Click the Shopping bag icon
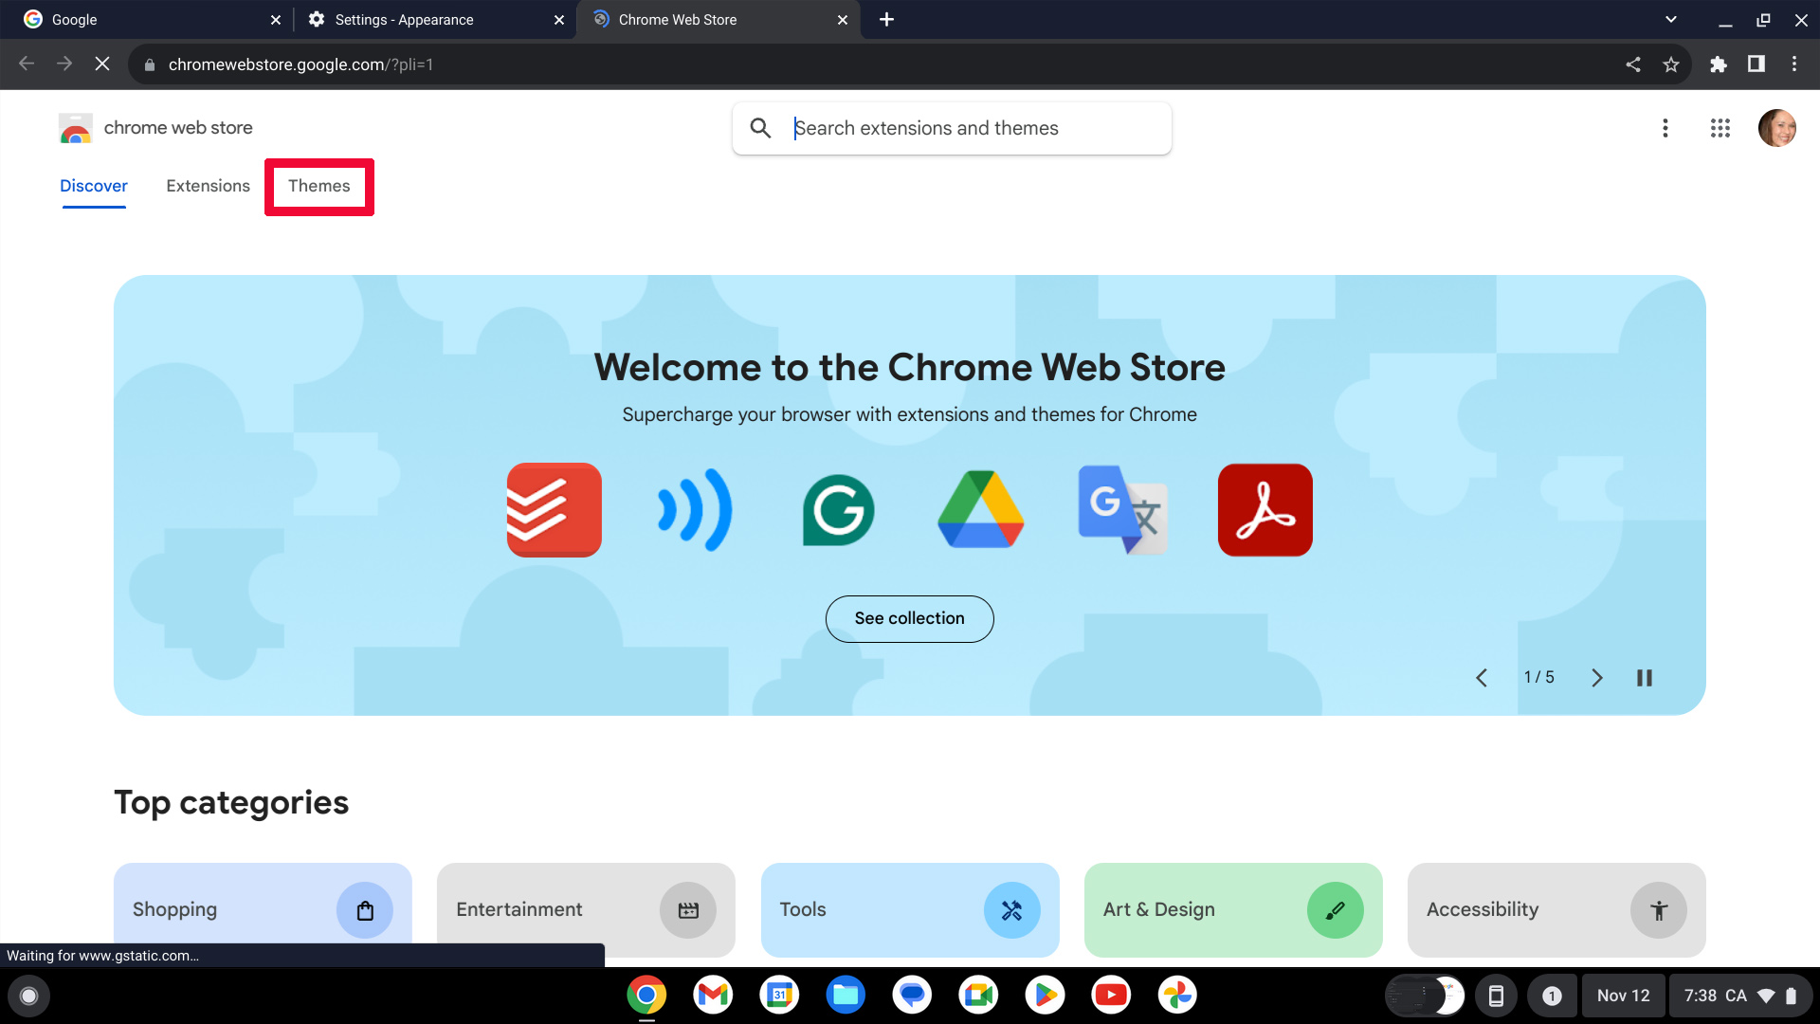Image resolution: width=1820 pixels, height=1024 pixels. pos(364,910)
